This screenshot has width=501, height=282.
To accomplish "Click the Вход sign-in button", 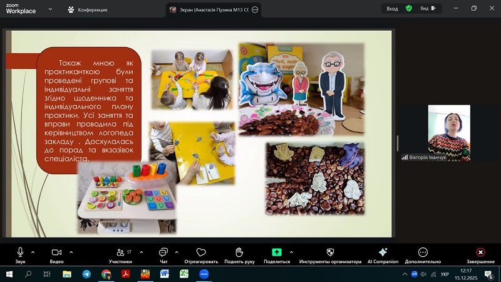I will click(x=392, y=9).
